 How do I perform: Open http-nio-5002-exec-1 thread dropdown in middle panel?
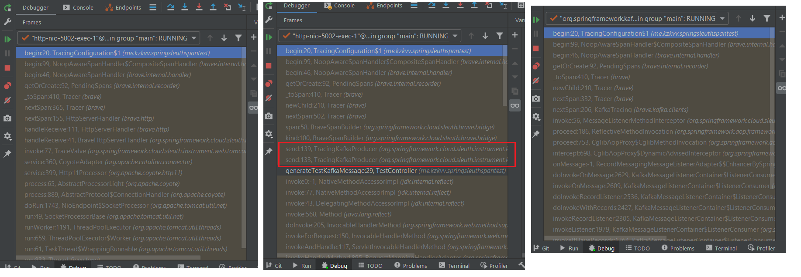(370, 36)
